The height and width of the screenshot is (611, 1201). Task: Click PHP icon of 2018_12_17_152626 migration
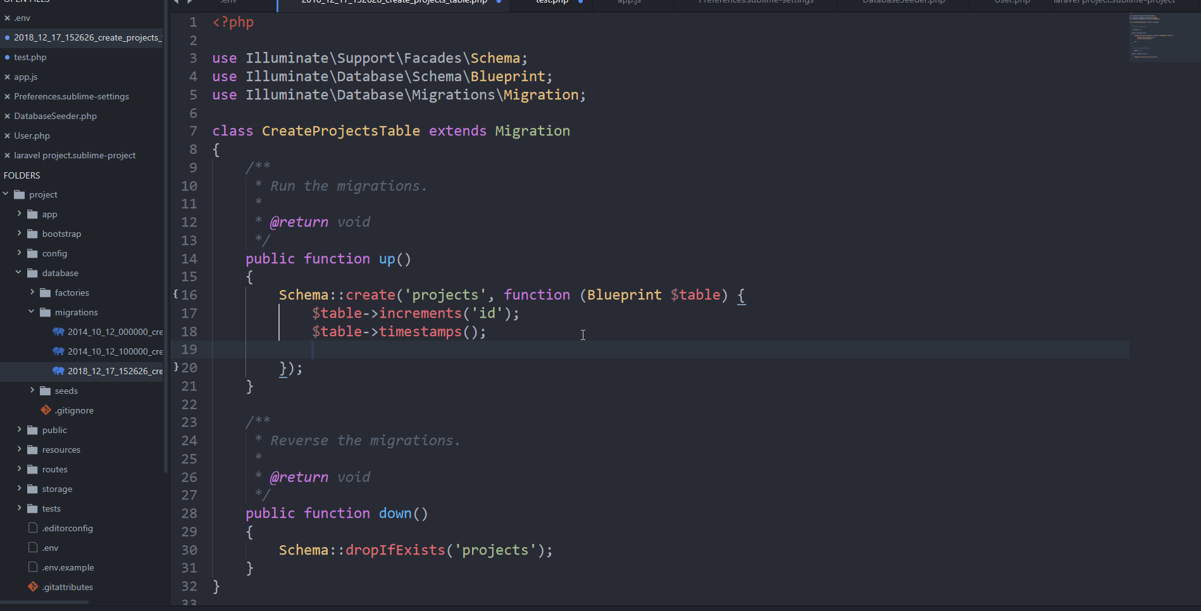(58, 371)
